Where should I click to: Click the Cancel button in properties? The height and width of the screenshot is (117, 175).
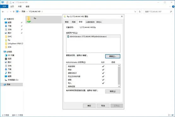coord(103,106)
